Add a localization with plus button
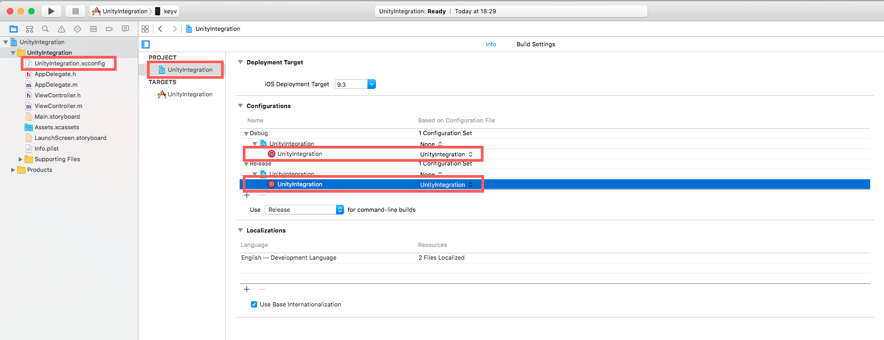The image size is (884, 340). (247, 289)
